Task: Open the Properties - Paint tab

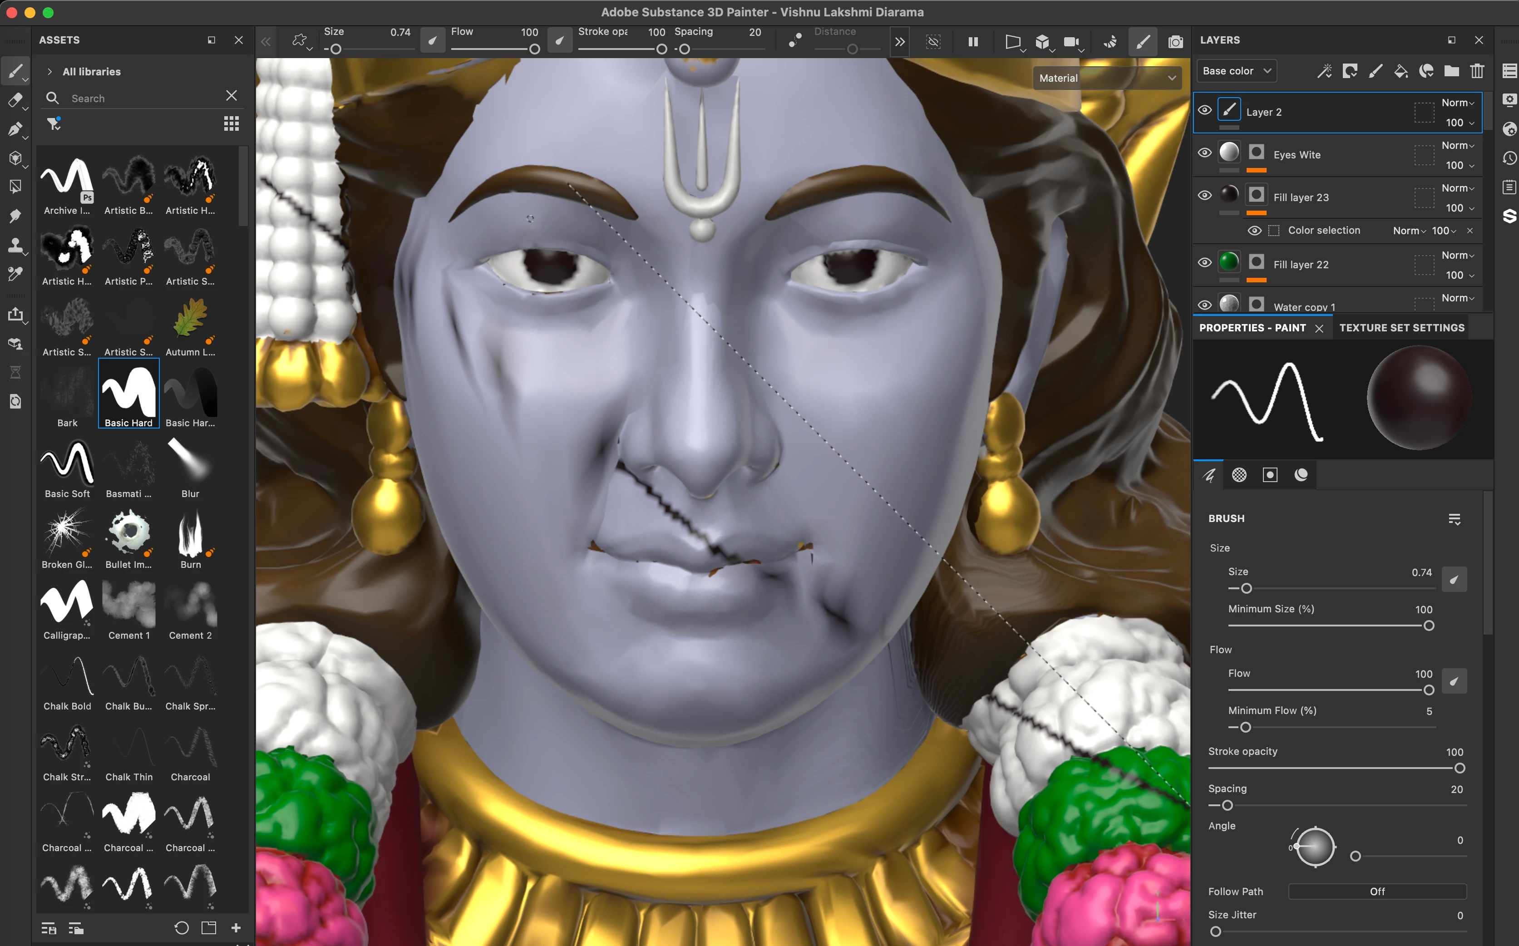Action: point(1252,328)
